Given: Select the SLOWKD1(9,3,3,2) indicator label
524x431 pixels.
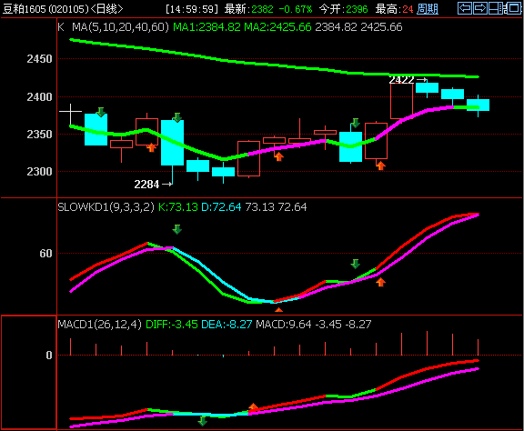Looking at the screenshot, I should pos(106,207).
